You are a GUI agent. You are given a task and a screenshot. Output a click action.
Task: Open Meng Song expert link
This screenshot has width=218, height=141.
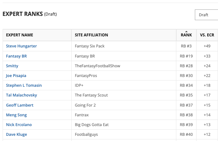click(x=16, y=115)
